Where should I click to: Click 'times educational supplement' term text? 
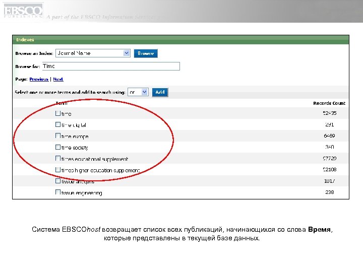95,159
